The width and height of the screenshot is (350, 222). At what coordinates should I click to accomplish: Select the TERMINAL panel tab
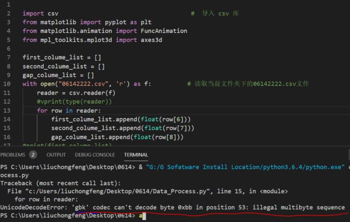pos(136,155)
